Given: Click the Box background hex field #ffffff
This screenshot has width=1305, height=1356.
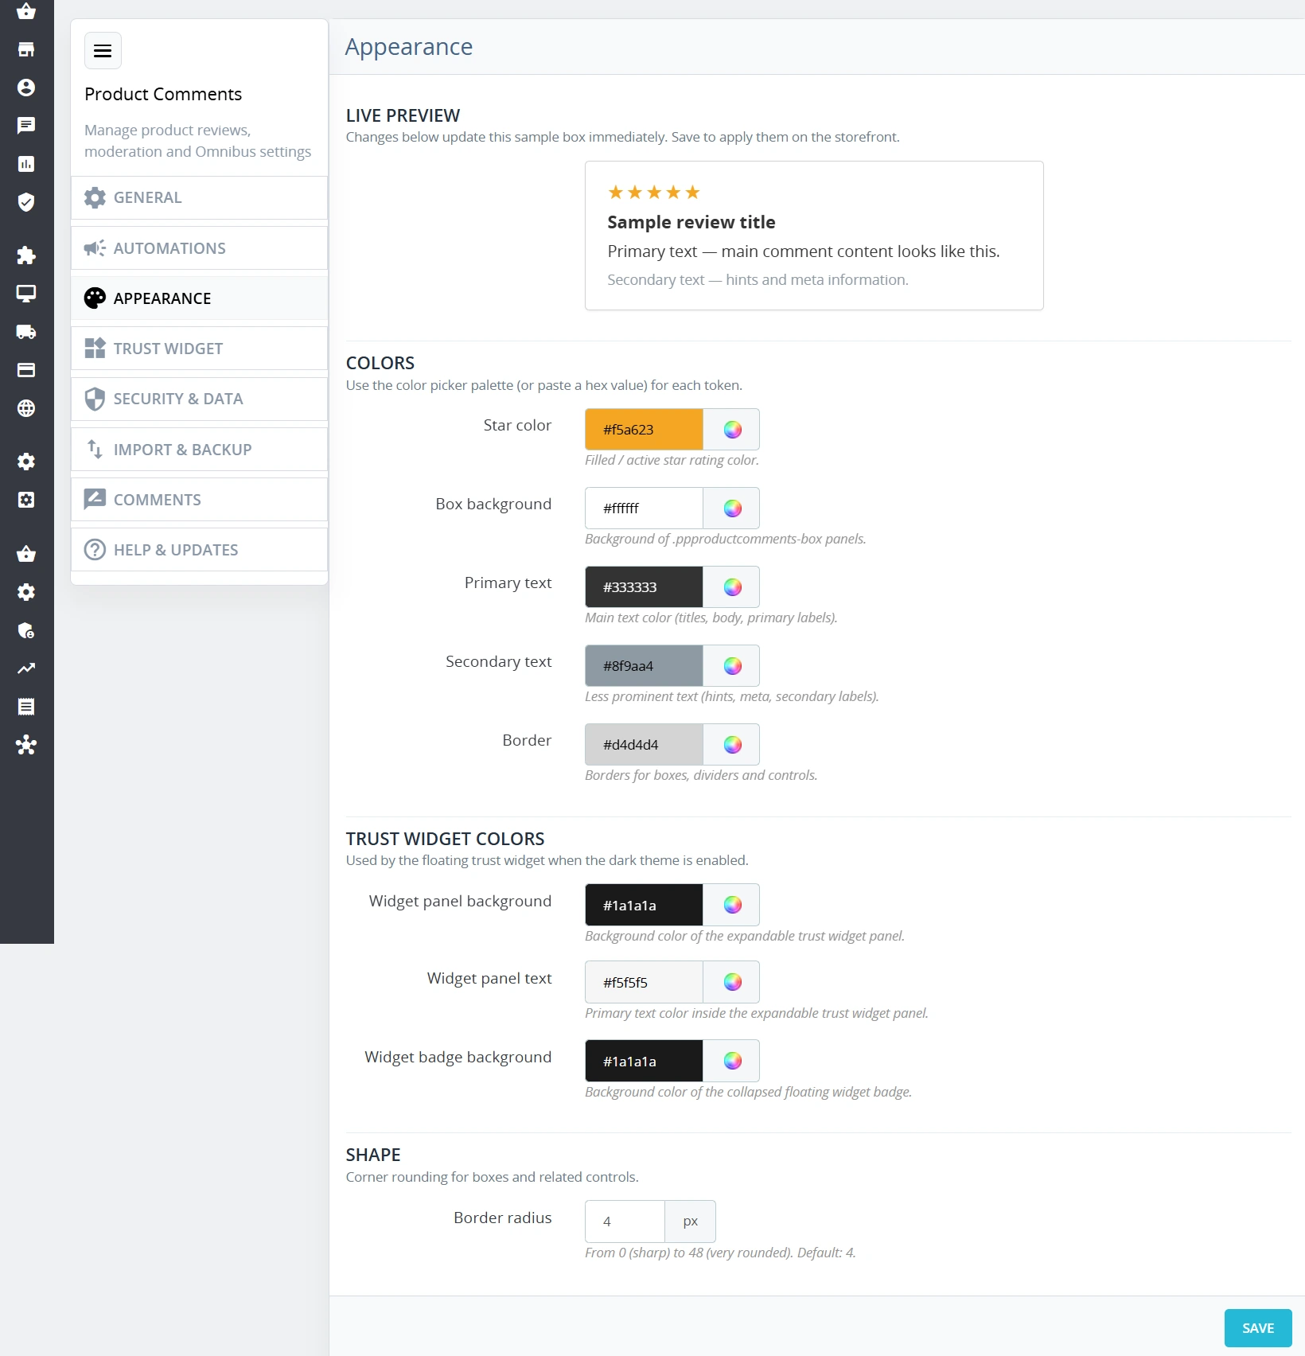Looking at the screenshot, I should 644,509.
